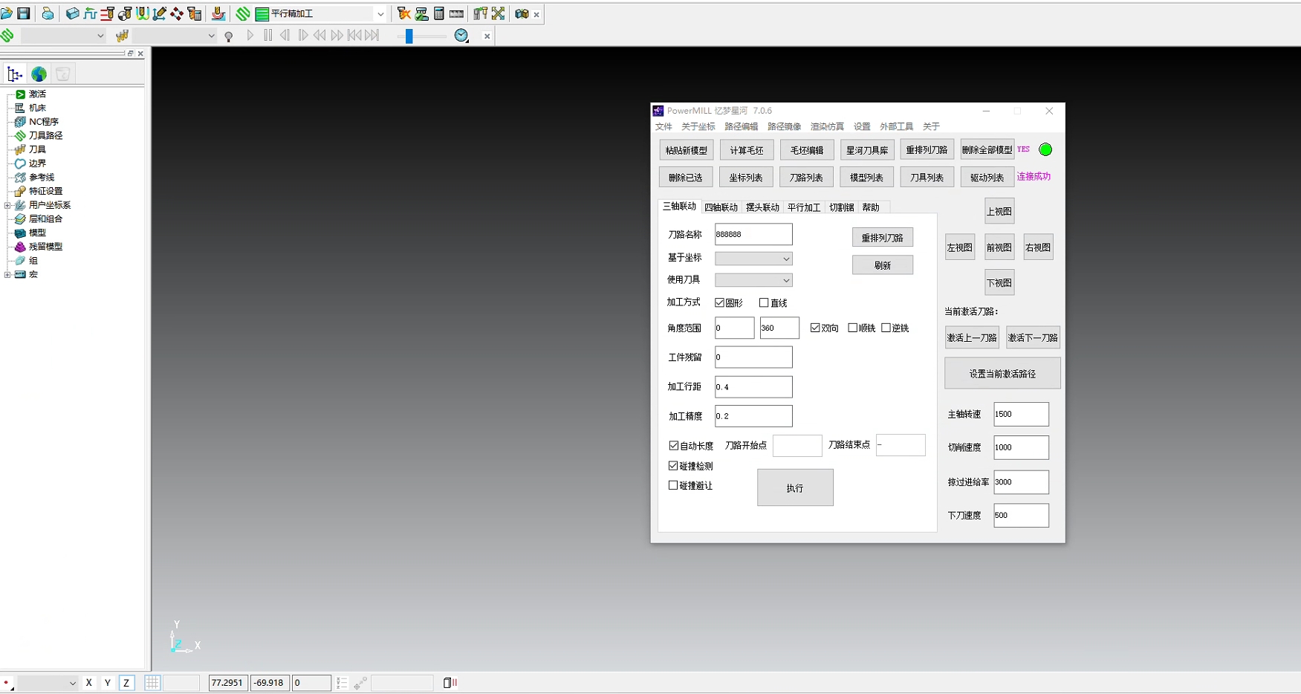
Task: Click the clock icon beside speed slider
Action: (461, 36)
